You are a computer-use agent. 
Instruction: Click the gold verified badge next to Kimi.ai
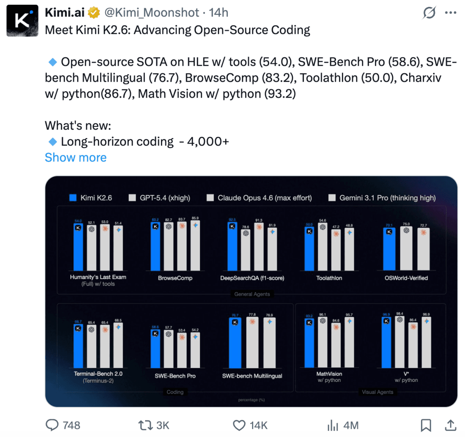pyautogui.click(x=93, y=12)
